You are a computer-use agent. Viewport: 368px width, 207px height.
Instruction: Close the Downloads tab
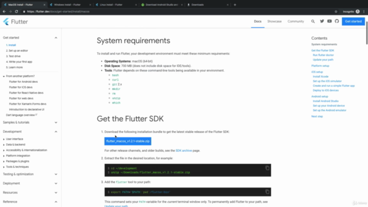pos(228,5)
